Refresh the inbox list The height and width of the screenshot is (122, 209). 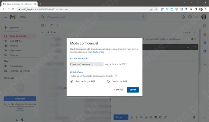click(x=51, y=25)
